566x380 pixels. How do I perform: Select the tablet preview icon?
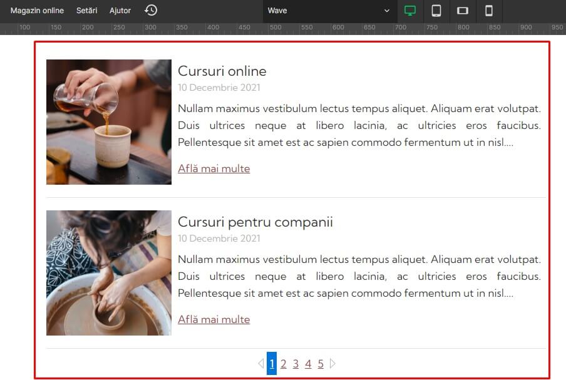point(436,10)
